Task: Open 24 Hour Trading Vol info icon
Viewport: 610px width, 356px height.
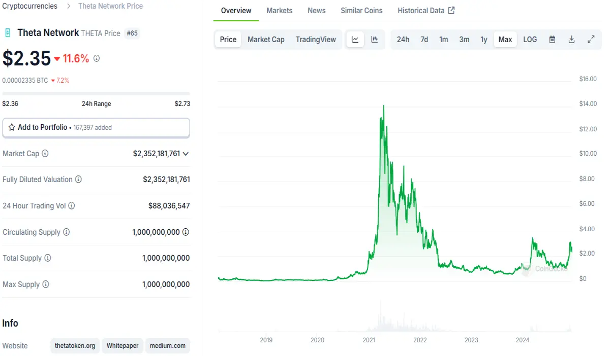Action: (72, 206)
